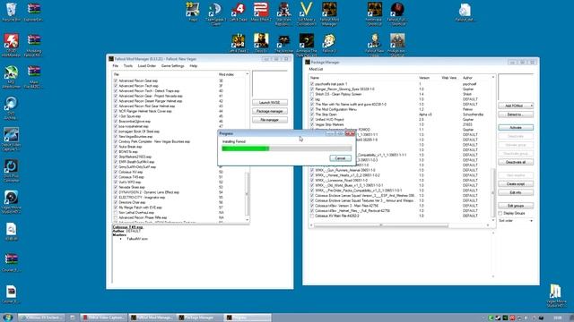Open the CPUID HWMonitor desktop icon
Image resolution: width=574 pixels, height=322 pixels.
12,45
